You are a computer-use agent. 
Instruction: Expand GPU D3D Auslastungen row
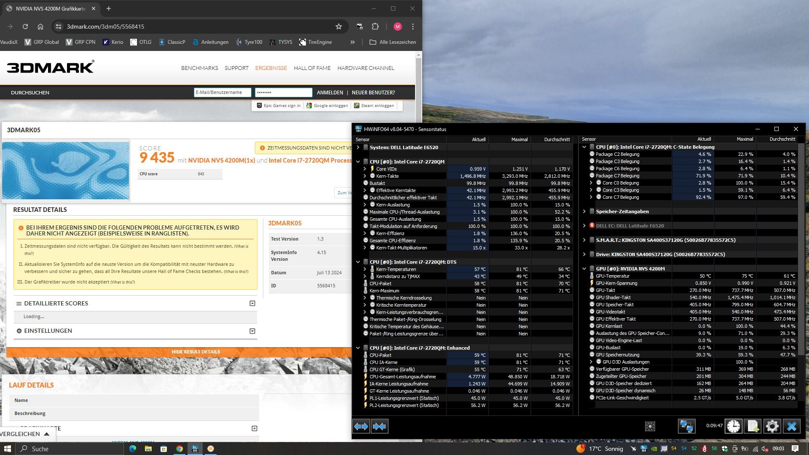pos(591,362)
